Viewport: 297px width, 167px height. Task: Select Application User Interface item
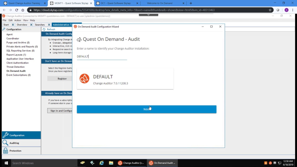click(20, 59)
